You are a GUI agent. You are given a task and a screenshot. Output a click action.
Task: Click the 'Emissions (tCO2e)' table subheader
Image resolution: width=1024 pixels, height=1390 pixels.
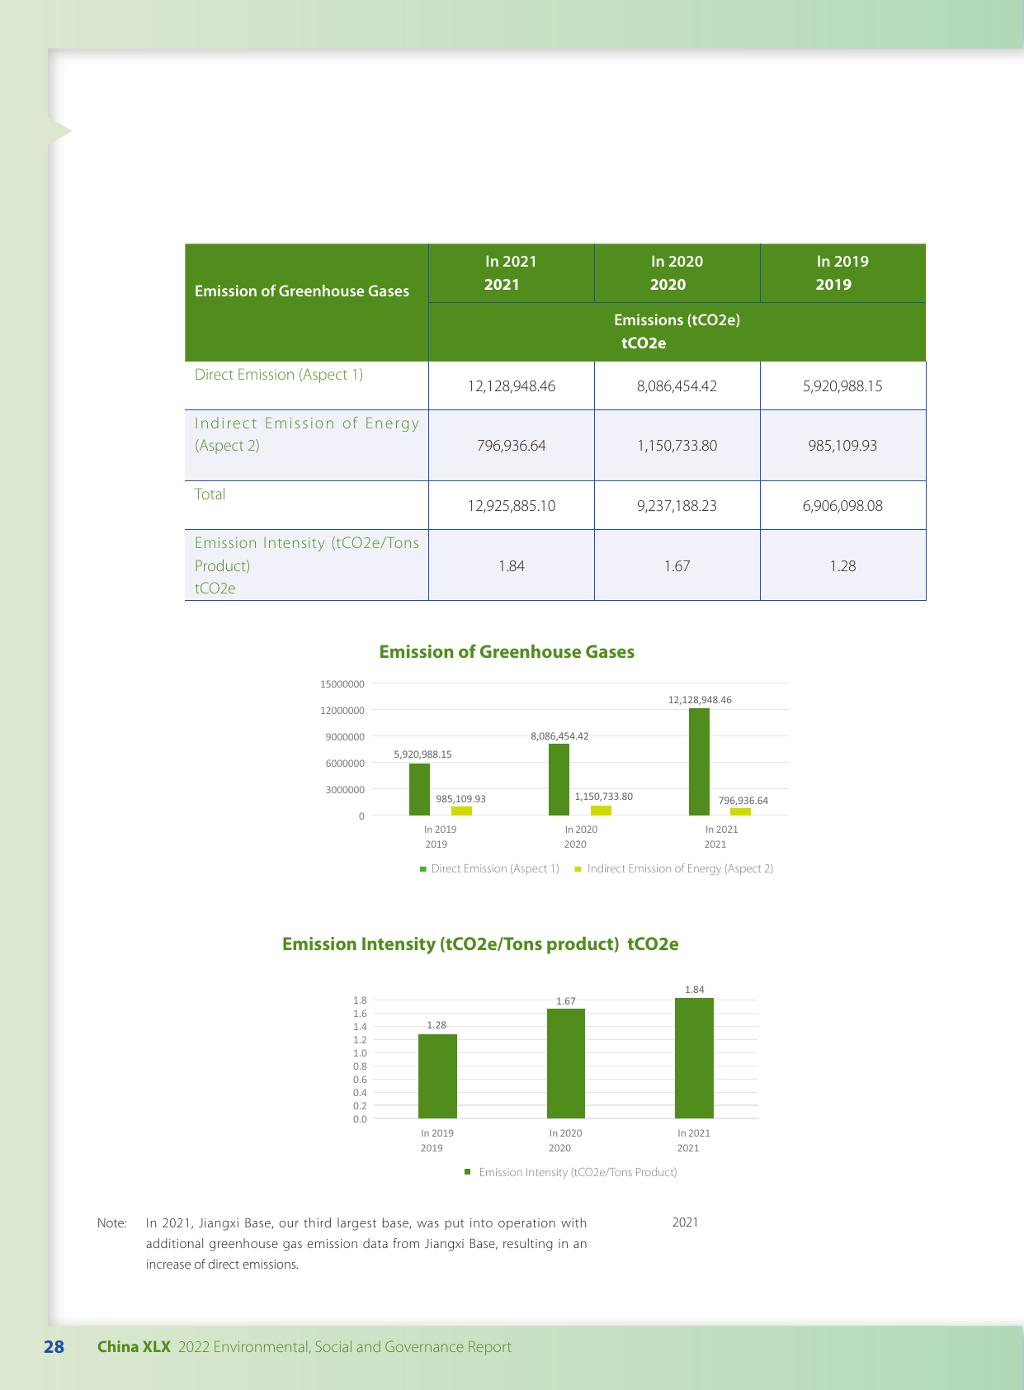677,331
